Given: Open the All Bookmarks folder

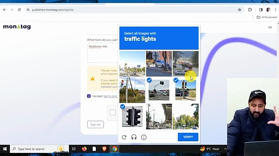Looking at the screenshot, I should pos(267,17).
